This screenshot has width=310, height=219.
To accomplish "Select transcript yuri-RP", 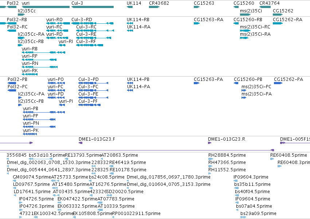I will click(39, 60).
